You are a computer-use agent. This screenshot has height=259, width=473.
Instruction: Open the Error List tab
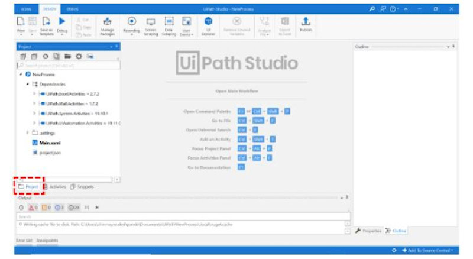(24, 241)
